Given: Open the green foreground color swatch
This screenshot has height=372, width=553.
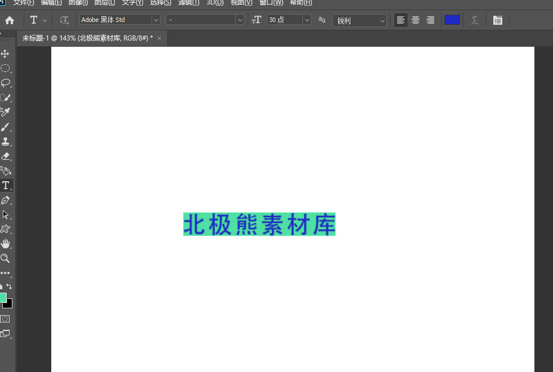Looking at the screenshot, I should click(x=3, y=298).
